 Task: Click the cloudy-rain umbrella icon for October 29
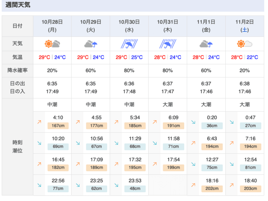pos(91,44)
